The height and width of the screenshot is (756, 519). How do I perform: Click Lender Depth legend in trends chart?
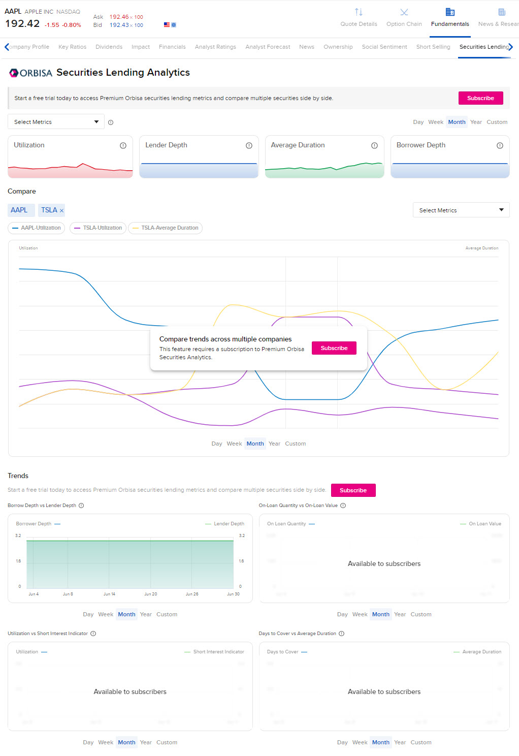pyautogui.click(x=224, y=524)
